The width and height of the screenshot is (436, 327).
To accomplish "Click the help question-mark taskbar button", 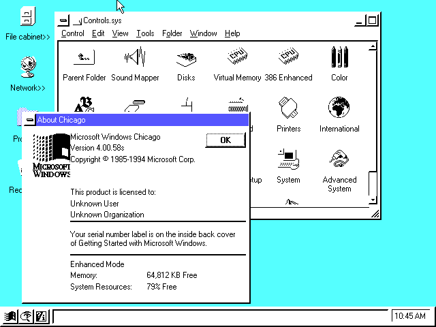I will click(42, 316).
